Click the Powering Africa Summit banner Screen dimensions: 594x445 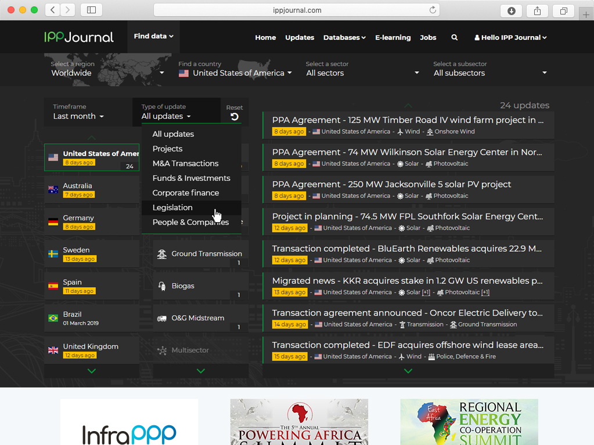[299, 422]
